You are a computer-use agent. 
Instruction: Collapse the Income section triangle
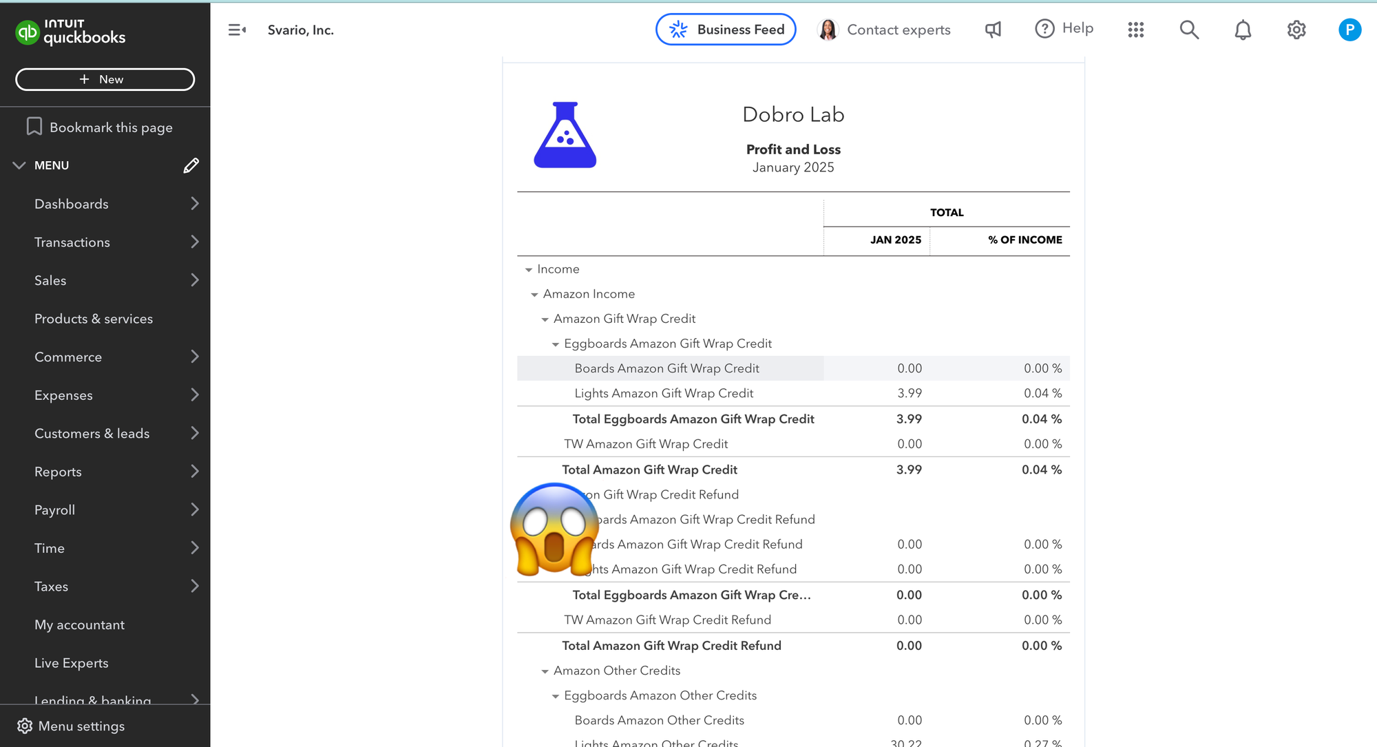529,270
